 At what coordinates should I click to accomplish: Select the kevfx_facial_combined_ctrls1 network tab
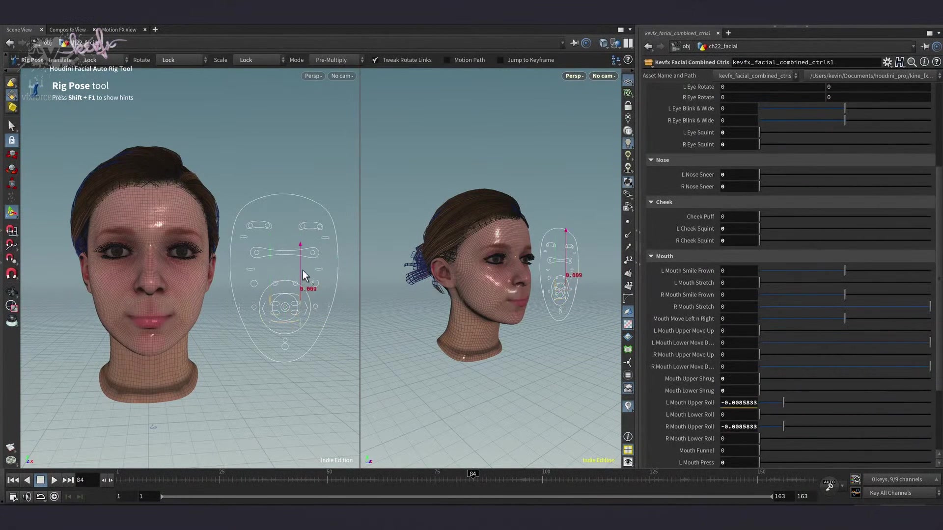click(678, 33)
